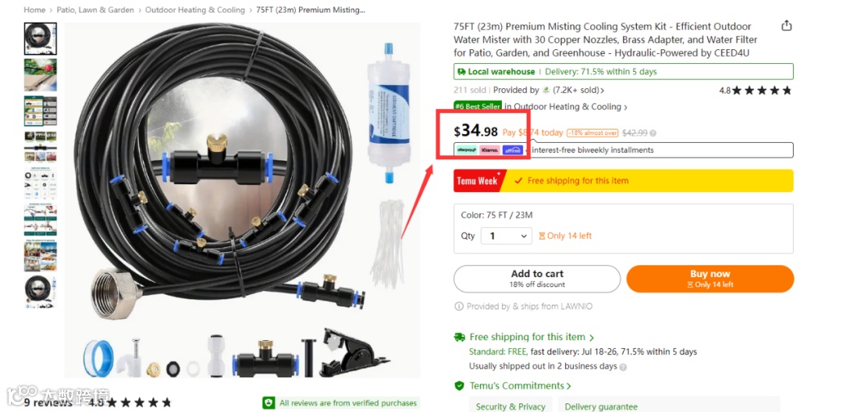Click the orange Buy now button
Image resolution: width=843 pixels, height=412 pixels.
[710, 279]
